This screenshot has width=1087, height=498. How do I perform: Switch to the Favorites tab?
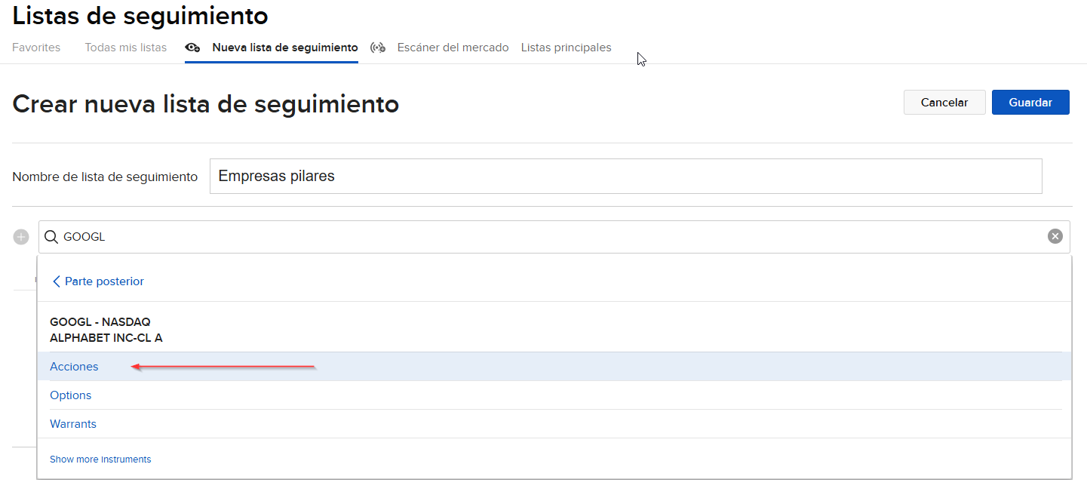(35, 47)
